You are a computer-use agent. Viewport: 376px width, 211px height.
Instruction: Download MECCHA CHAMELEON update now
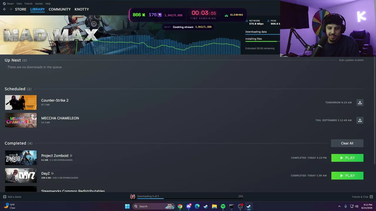360,120
